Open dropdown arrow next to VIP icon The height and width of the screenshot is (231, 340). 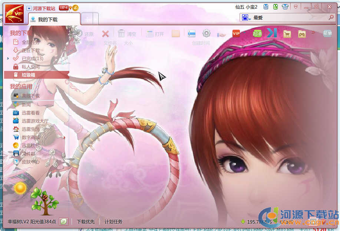245,33
